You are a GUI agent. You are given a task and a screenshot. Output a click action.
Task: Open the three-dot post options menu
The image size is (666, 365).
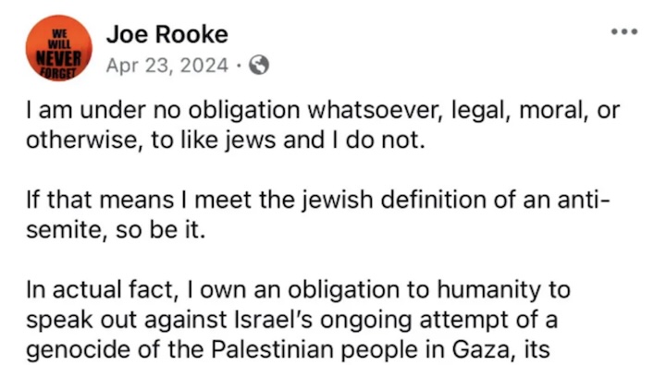click(624, 31)
